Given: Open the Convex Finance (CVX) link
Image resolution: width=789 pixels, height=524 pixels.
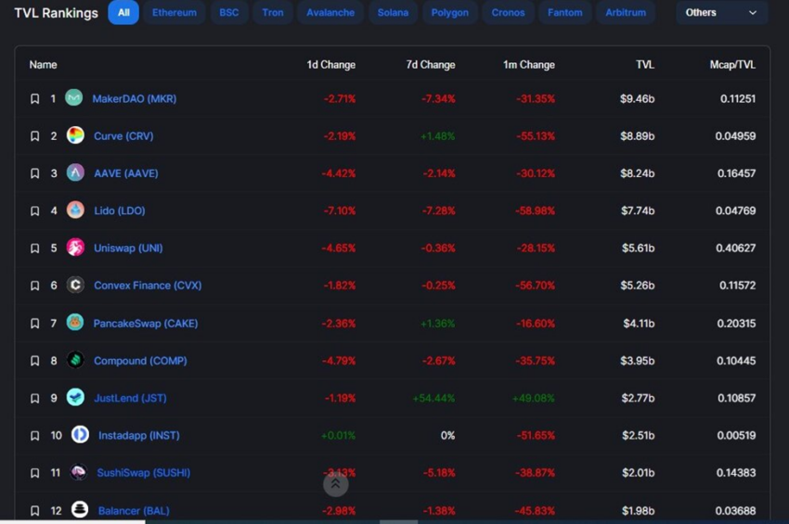Looking at the screenshot, I should (x=148, y=285).
